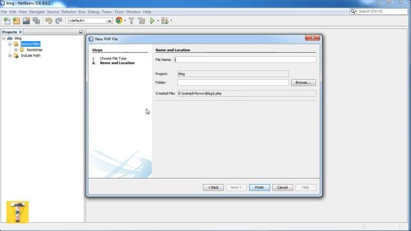The width and height of the screenshot is (411, 231).
Task: Collapse the blog project node
Action: click(4, 38)
